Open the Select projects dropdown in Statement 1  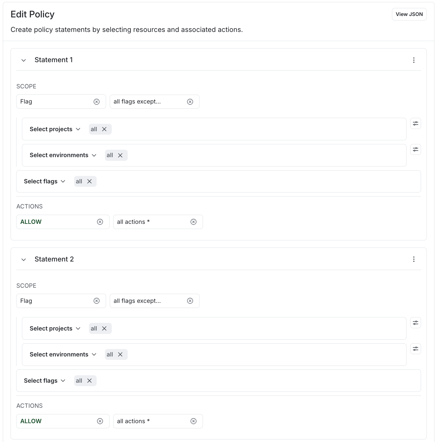[55, 129]
